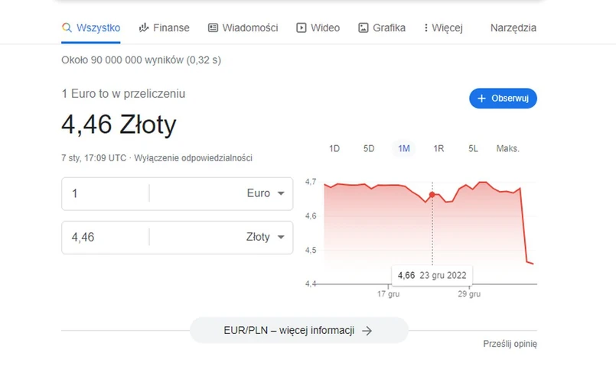Click the Prześlij opinię link
Screen dimensions: 616x379
coord(510,344)
